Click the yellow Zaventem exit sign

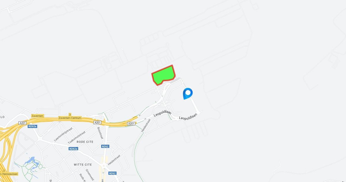coord(37,116)
